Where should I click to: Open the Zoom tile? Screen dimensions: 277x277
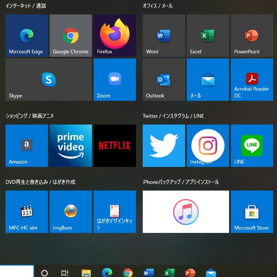[115, 80]
